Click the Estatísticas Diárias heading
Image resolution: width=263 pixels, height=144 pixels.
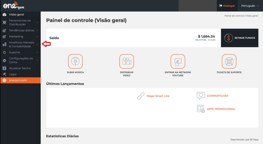click(x=62, y=136)
